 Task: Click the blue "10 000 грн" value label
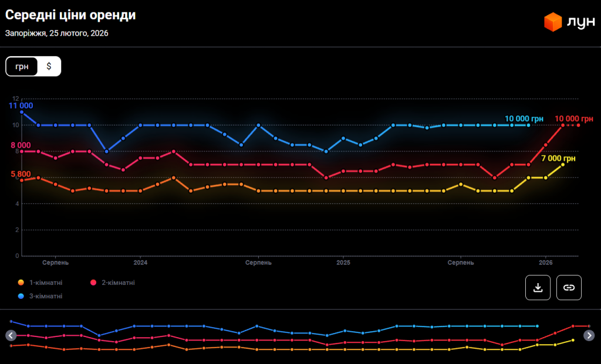tap(524, 118)
